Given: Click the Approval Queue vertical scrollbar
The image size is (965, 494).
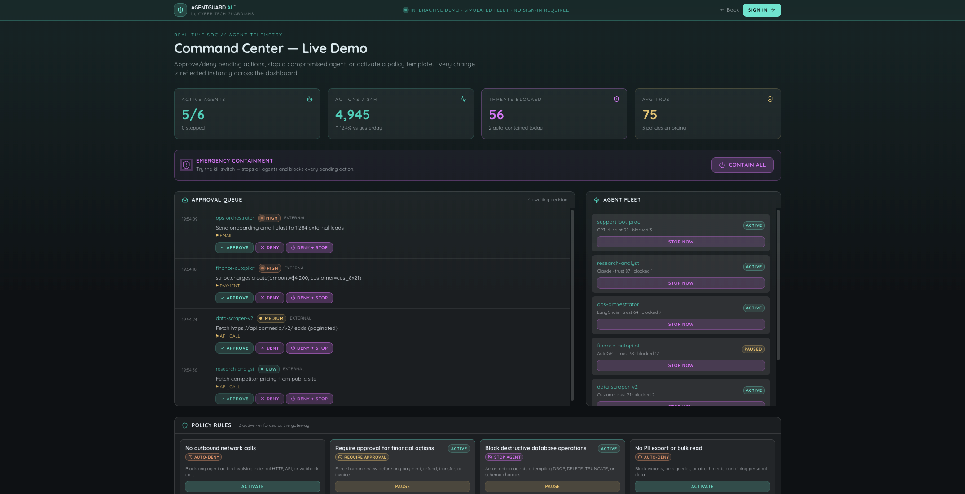Looking at the screenshot, I should [572, 305].
